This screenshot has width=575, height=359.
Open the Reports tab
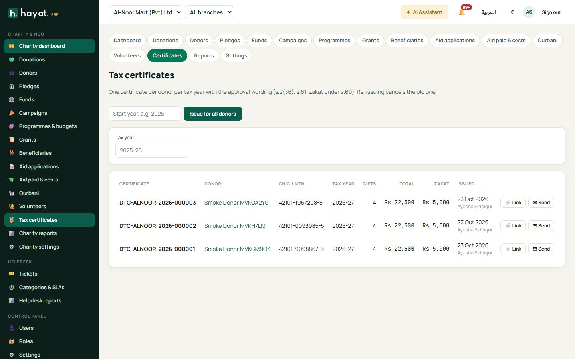204,56
